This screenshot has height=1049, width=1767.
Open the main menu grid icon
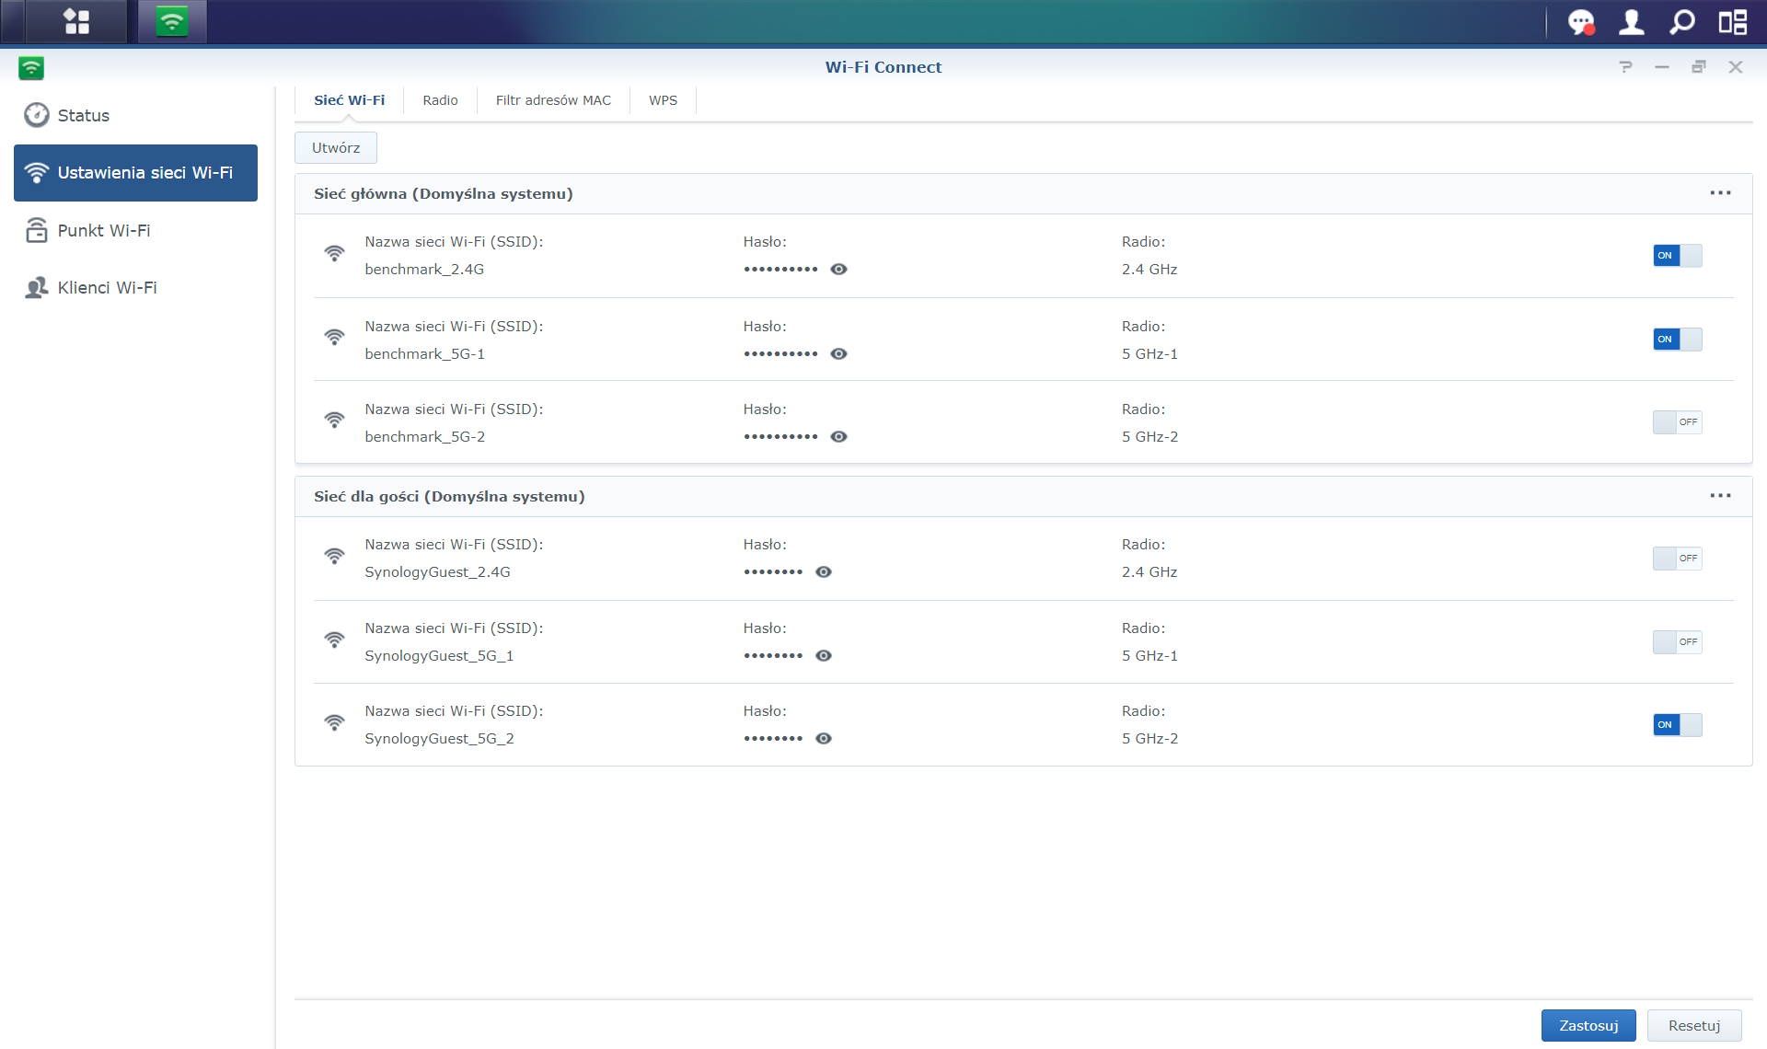(x=77, y=21)
